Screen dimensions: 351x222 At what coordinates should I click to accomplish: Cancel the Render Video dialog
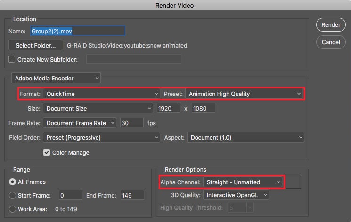click(331, 42)
